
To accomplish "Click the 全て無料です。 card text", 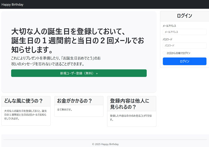I will coord(65,110).
